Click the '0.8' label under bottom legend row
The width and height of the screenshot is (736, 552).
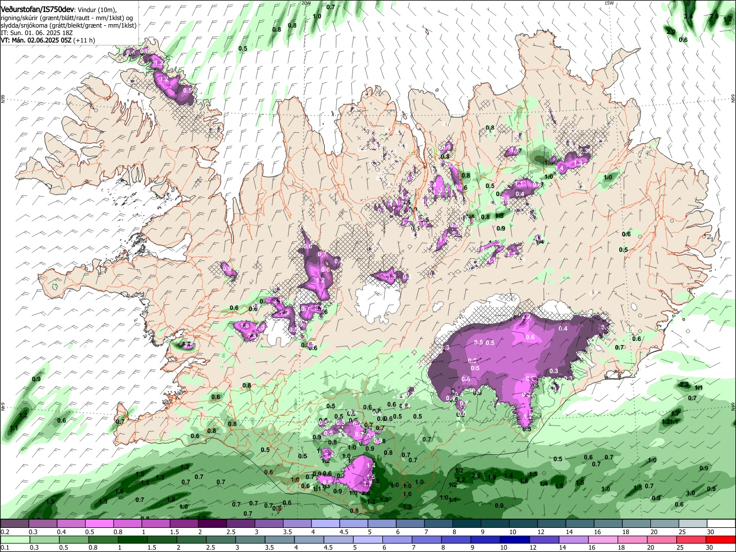[93, 548]
